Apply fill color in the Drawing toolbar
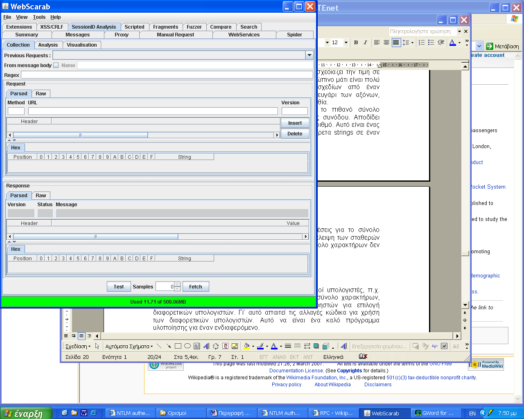This screenshot has height=419, width=524. (x=246, y=346)
